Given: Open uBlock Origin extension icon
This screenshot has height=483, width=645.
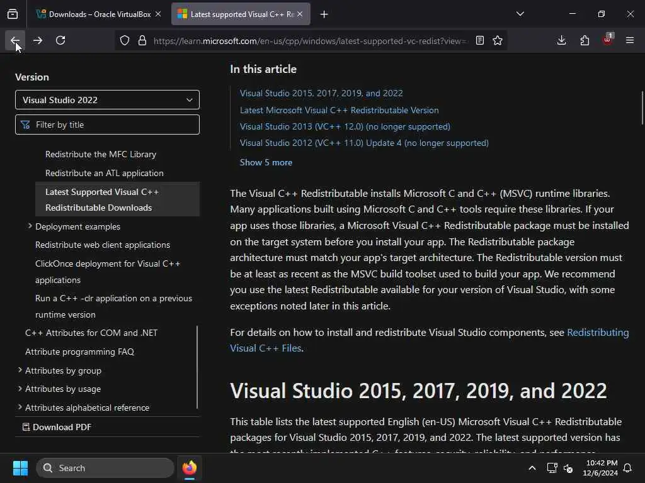Looking at the screenshot, I should (607, 40).
